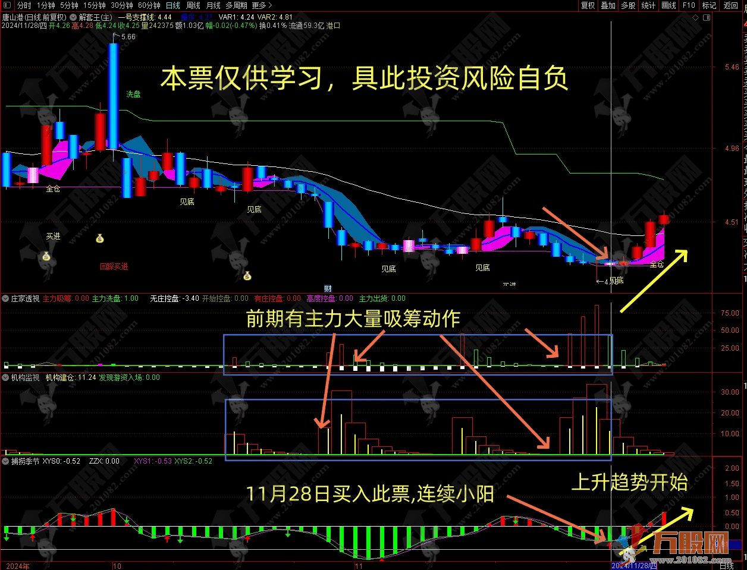Click the 机构建仓: 11.24 readout
The width and height of the screenshot is (747, 570).
click(71, 377)
